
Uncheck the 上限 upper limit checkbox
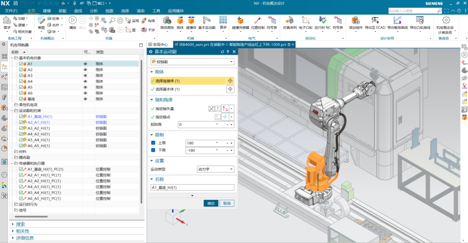[153, 143]
